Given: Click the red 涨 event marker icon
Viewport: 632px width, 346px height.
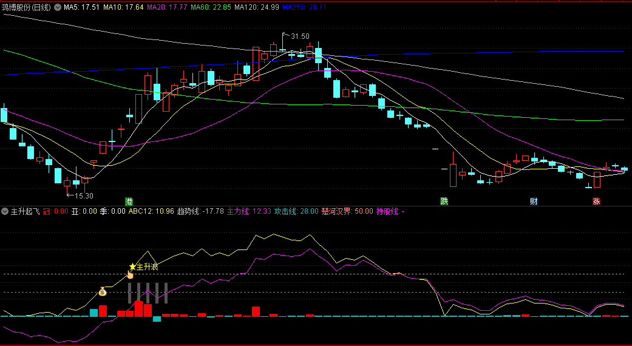Looking at the screenshot, I should point(596,201).
